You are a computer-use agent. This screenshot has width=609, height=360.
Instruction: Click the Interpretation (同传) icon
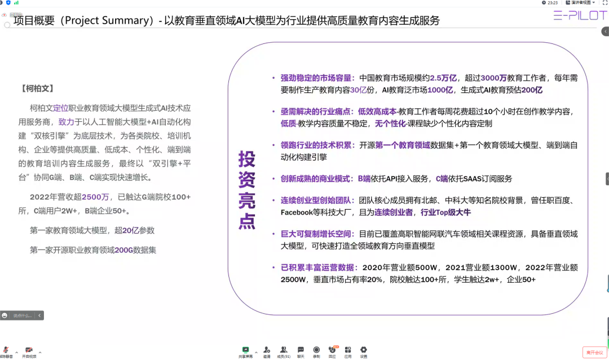tap(333, 350)
